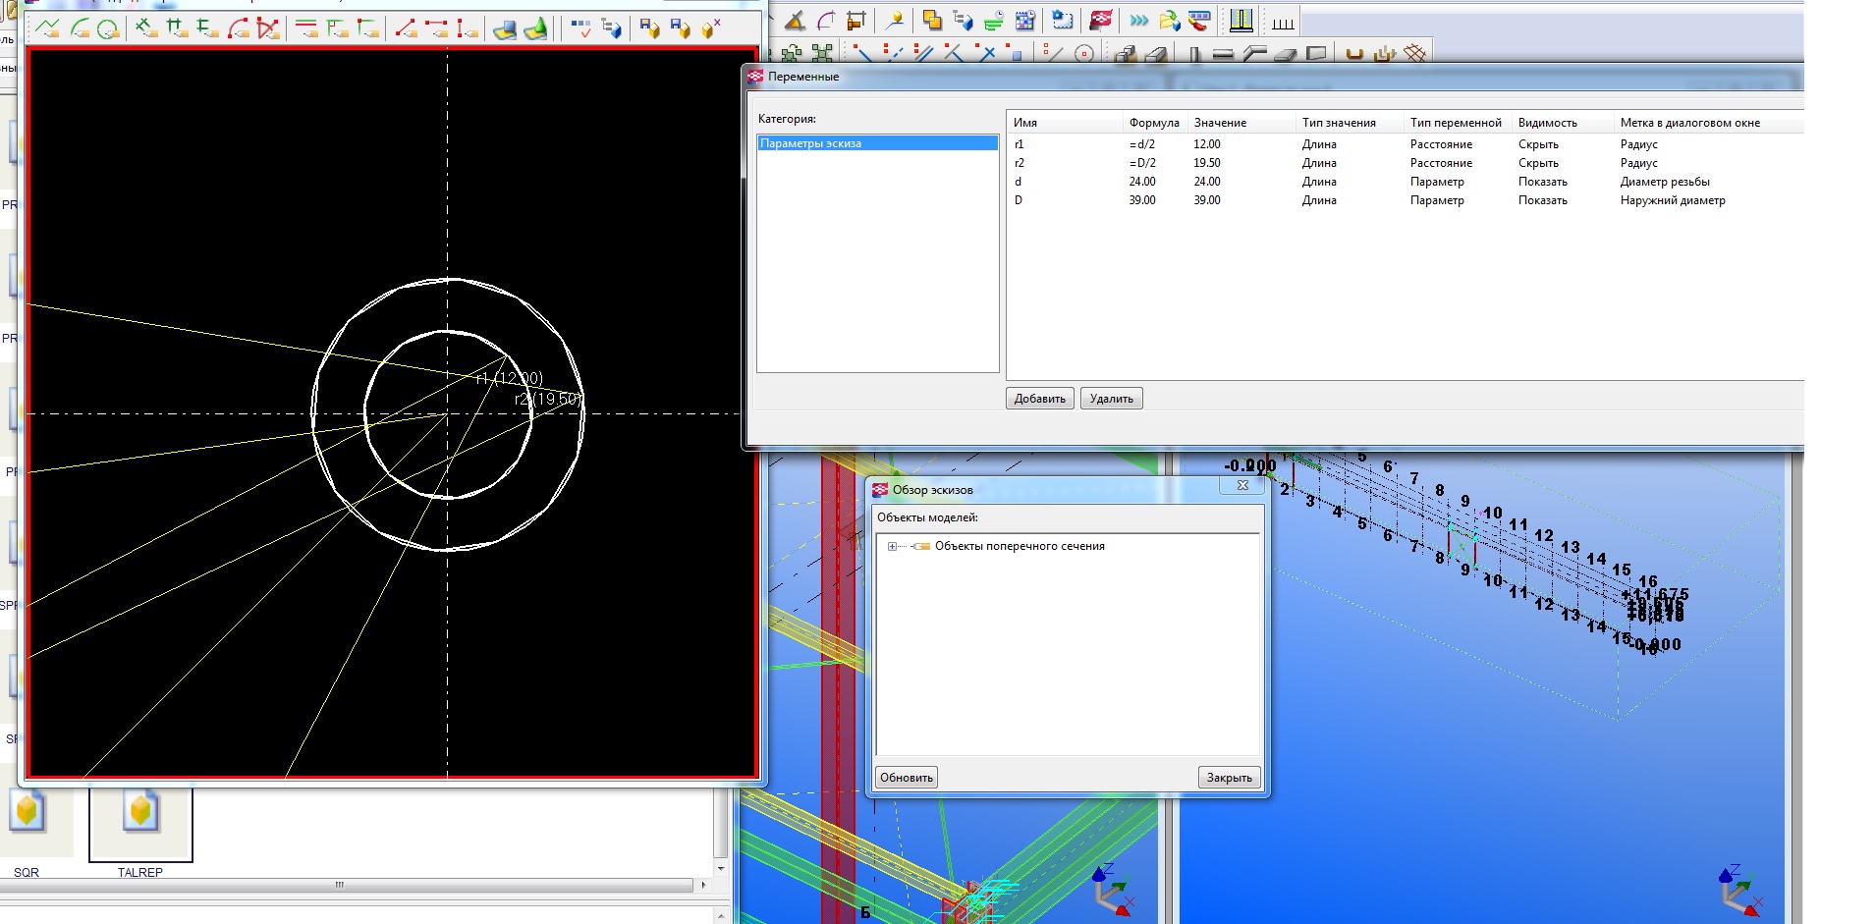The width and height of the screenshot is (1875, 924).
Task: Toggle snap to centre points
Action: pyautogui.click(x=1084, y=53)
